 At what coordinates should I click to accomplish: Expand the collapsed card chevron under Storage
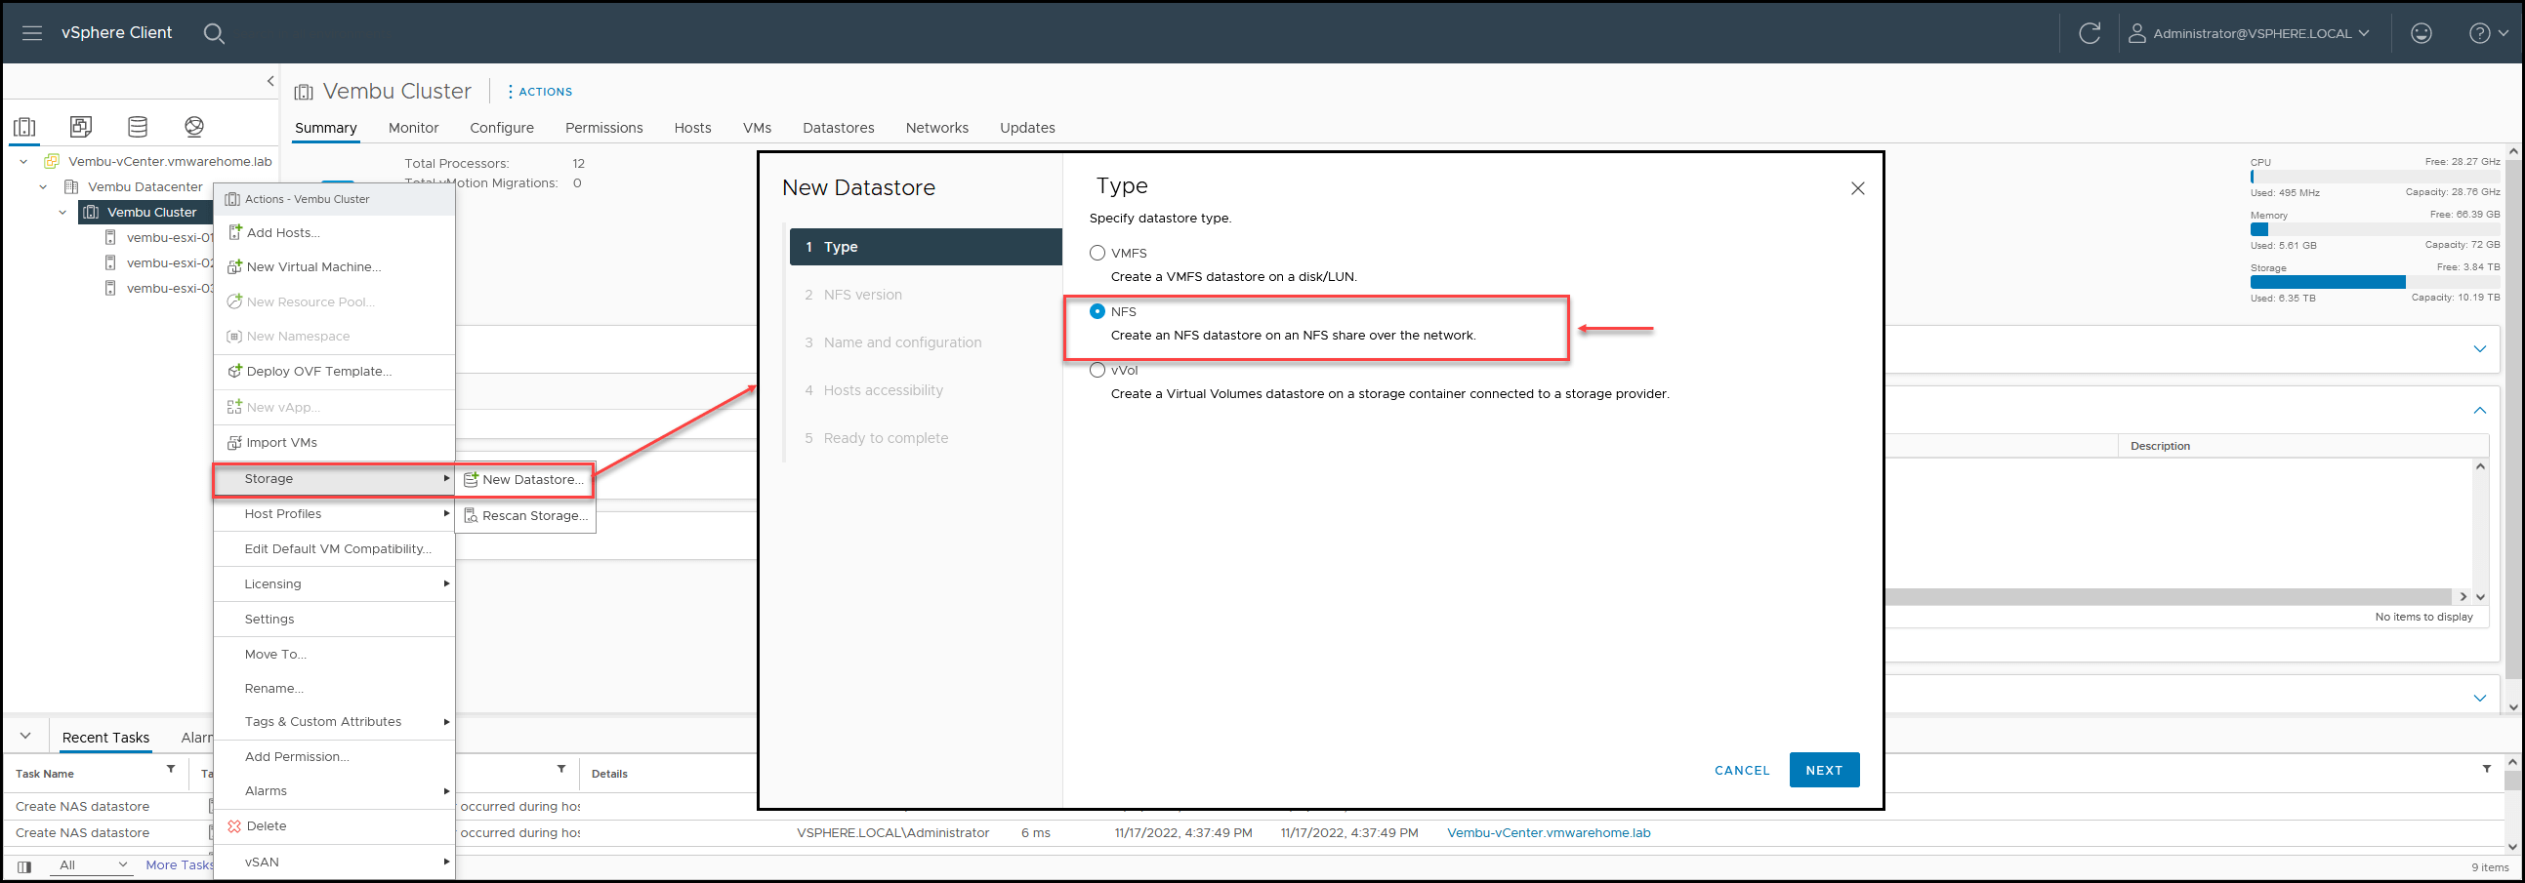[x=2480, y=348]
